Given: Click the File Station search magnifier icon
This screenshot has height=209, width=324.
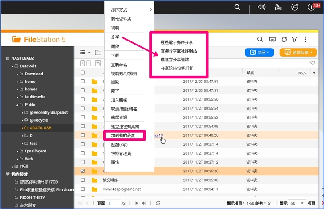Looking at the screenshot, I should point(260,40).
